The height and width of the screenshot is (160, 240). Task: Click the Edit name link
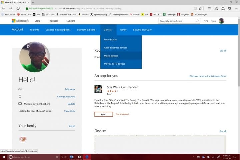70,89
